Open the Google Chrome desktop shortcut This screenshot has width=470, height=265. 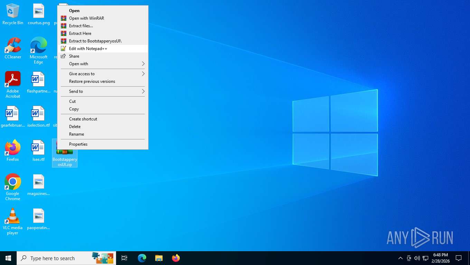coord(13,187)
